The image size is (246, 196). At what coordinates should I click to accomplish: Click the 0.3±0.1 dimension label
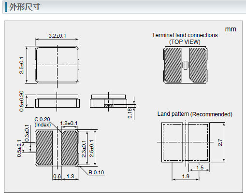tap(27, 133)
